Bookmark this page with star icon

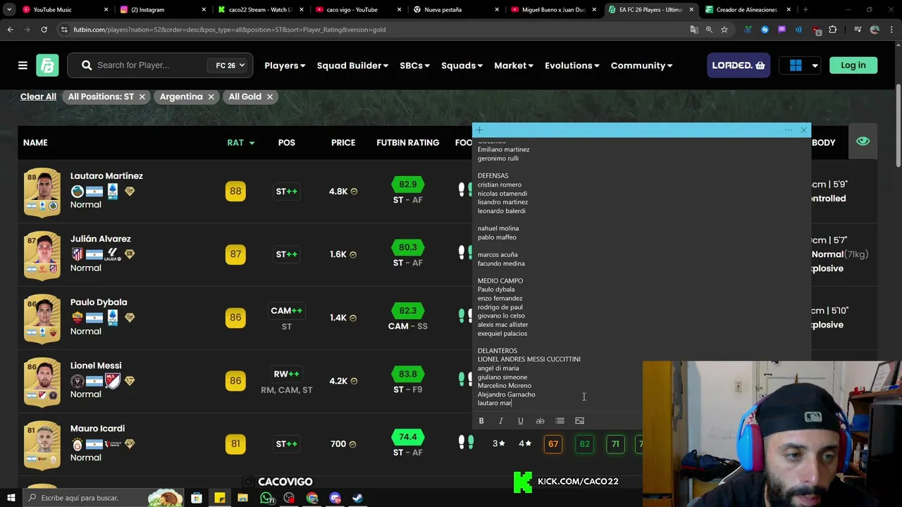click(x=724, y=30)
